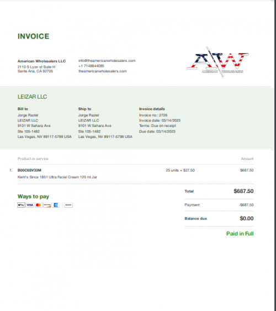The image size is (276, 311).
Task: Click the Total $687.50 amount
Action: pyautogui.click(x=243, y=191)
